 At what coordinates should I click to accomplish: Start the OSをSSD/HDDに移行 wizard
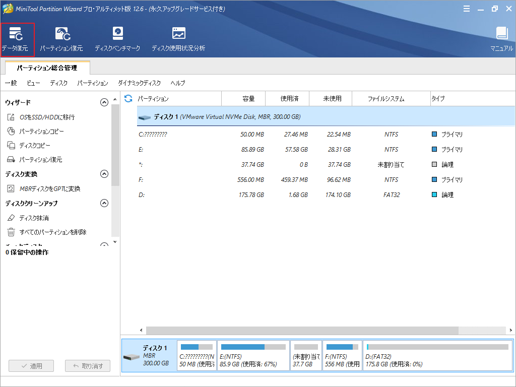pyautogui.click(x=46, y=117)
